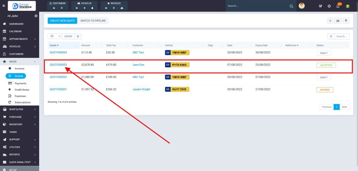Click the logout power icon beside Hi John
Viewport: 358px width, 171px height.
[x=36, y=16]
